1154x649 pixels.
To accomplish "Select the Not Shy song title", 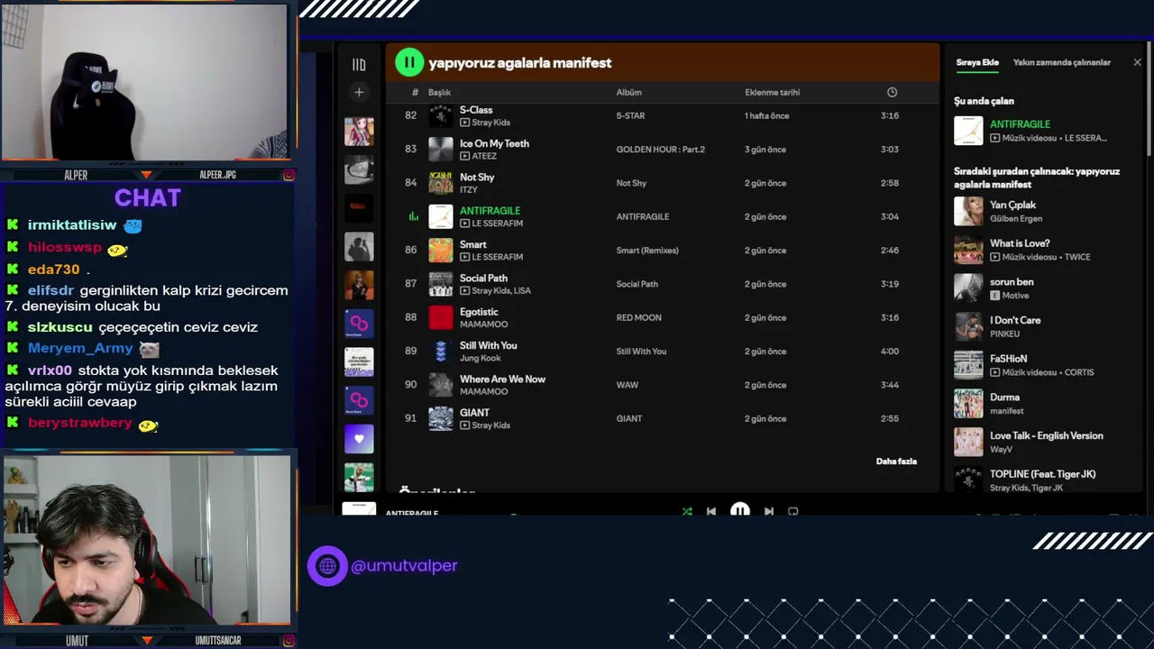I will 477,178.
